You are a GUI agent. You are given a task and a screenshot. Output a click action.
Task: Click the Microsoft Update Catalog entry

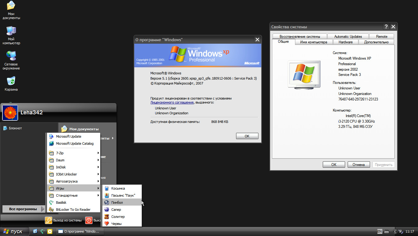(74, 144)
